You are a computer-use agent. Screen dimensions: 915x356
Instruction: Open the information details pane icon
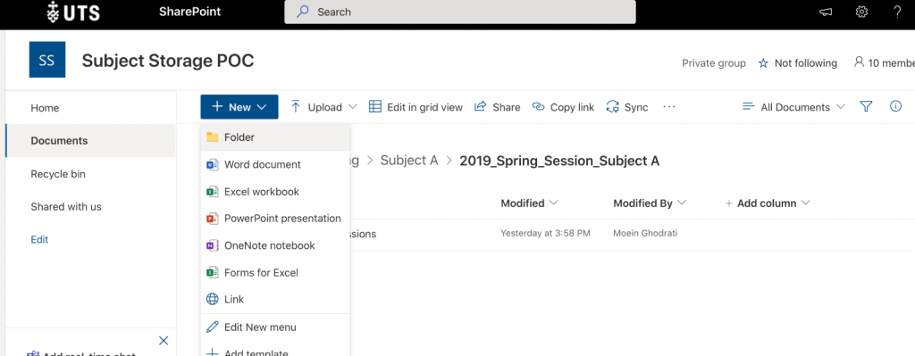[895, 106]
